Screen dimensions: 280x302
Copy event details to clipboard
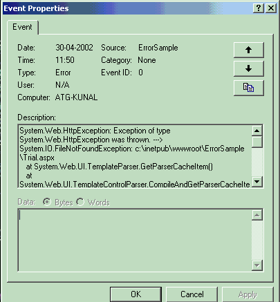click(248, 88)
